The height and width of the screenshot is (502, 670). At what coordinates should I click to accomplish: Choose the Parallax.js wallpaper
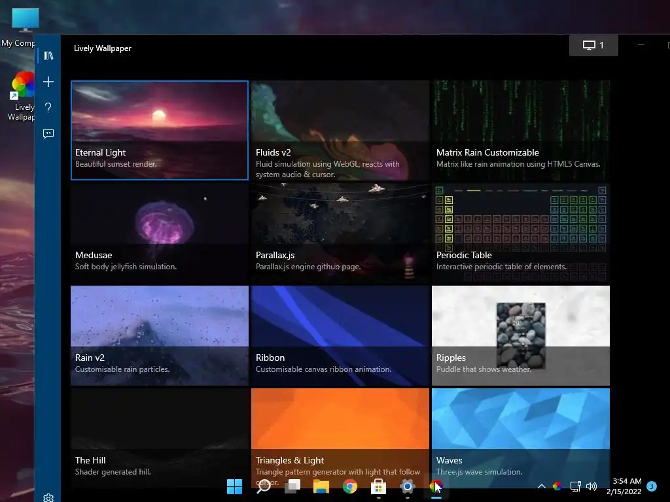click(340, 233)
